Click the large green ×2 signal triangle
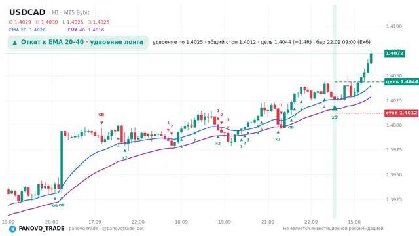The width and height of the screenshot is (419, 236). pyautogui.click(x=335, y=108)
